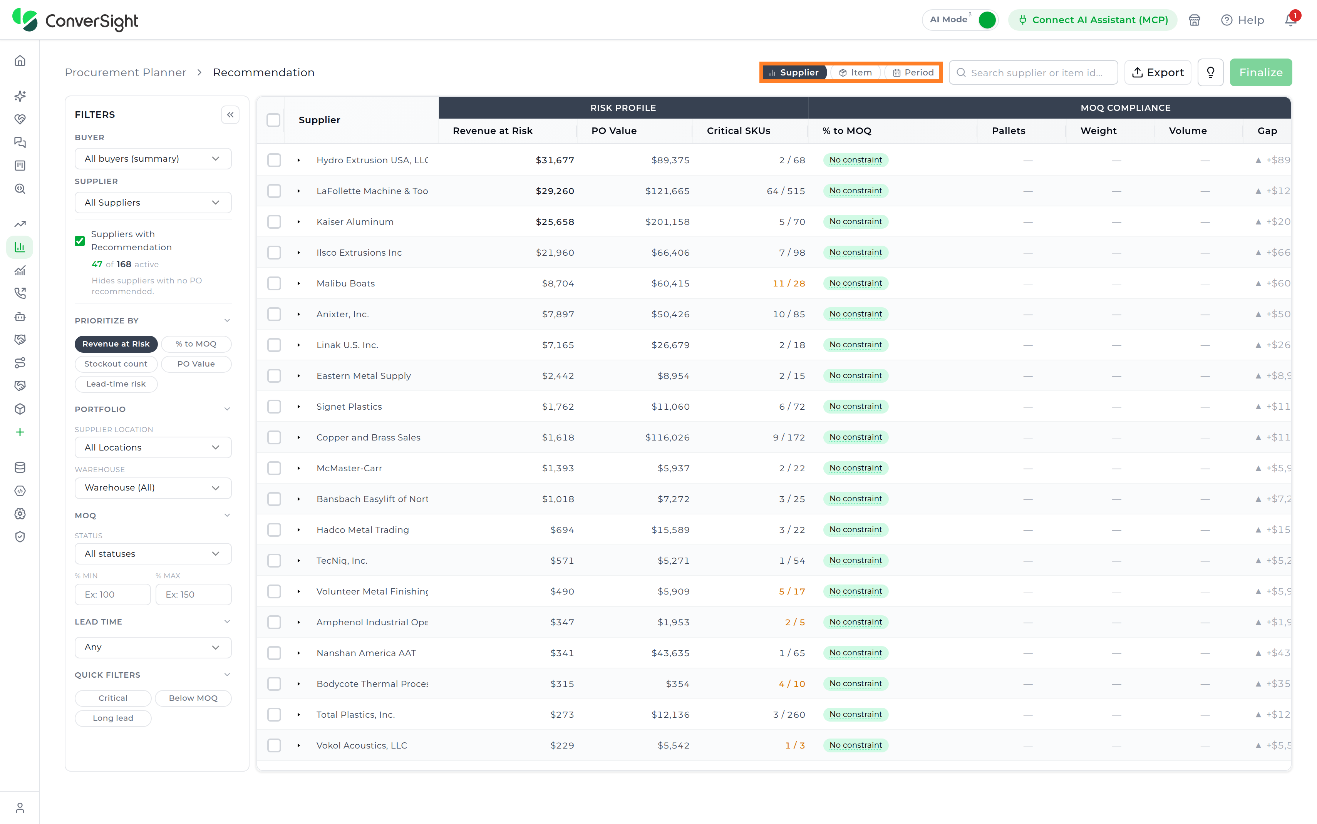Open the phone call sidebar icon
The height and width of the screenshot is (824, 1317).
(x=20, y=293)
